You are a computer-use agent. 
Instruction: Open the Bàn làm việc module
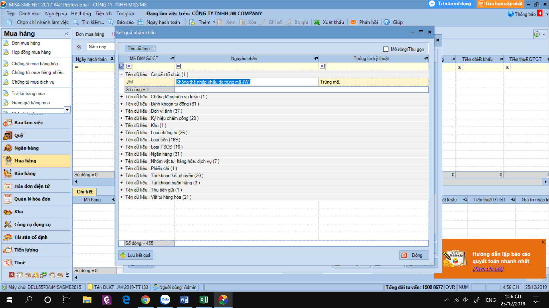[36, 123]
